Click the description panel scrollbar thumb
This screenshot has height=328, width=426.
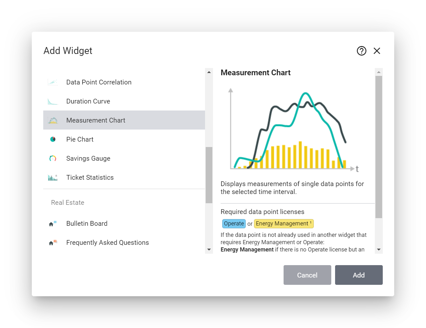point(379,147)
